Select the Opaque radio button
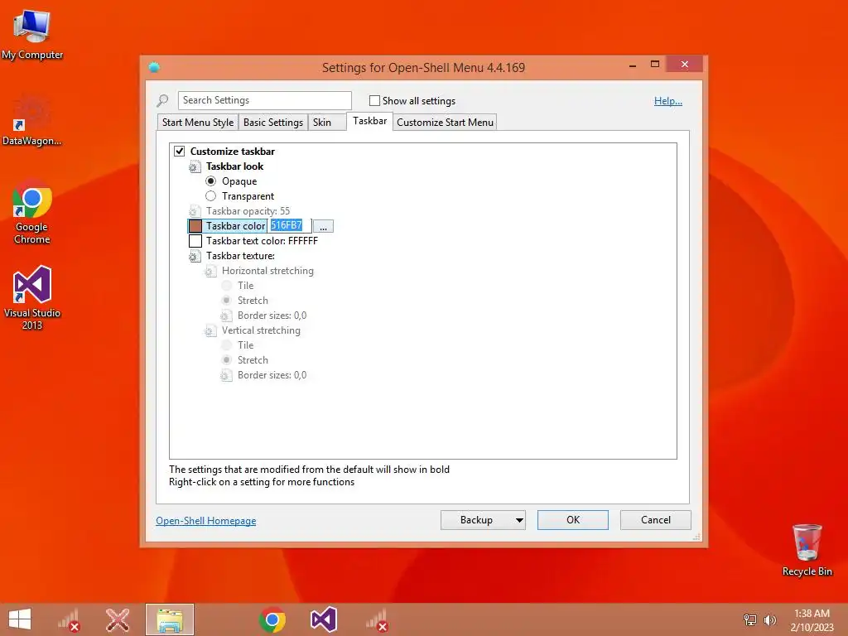Viewport: 848px width, 636px height. coord(211,181)
